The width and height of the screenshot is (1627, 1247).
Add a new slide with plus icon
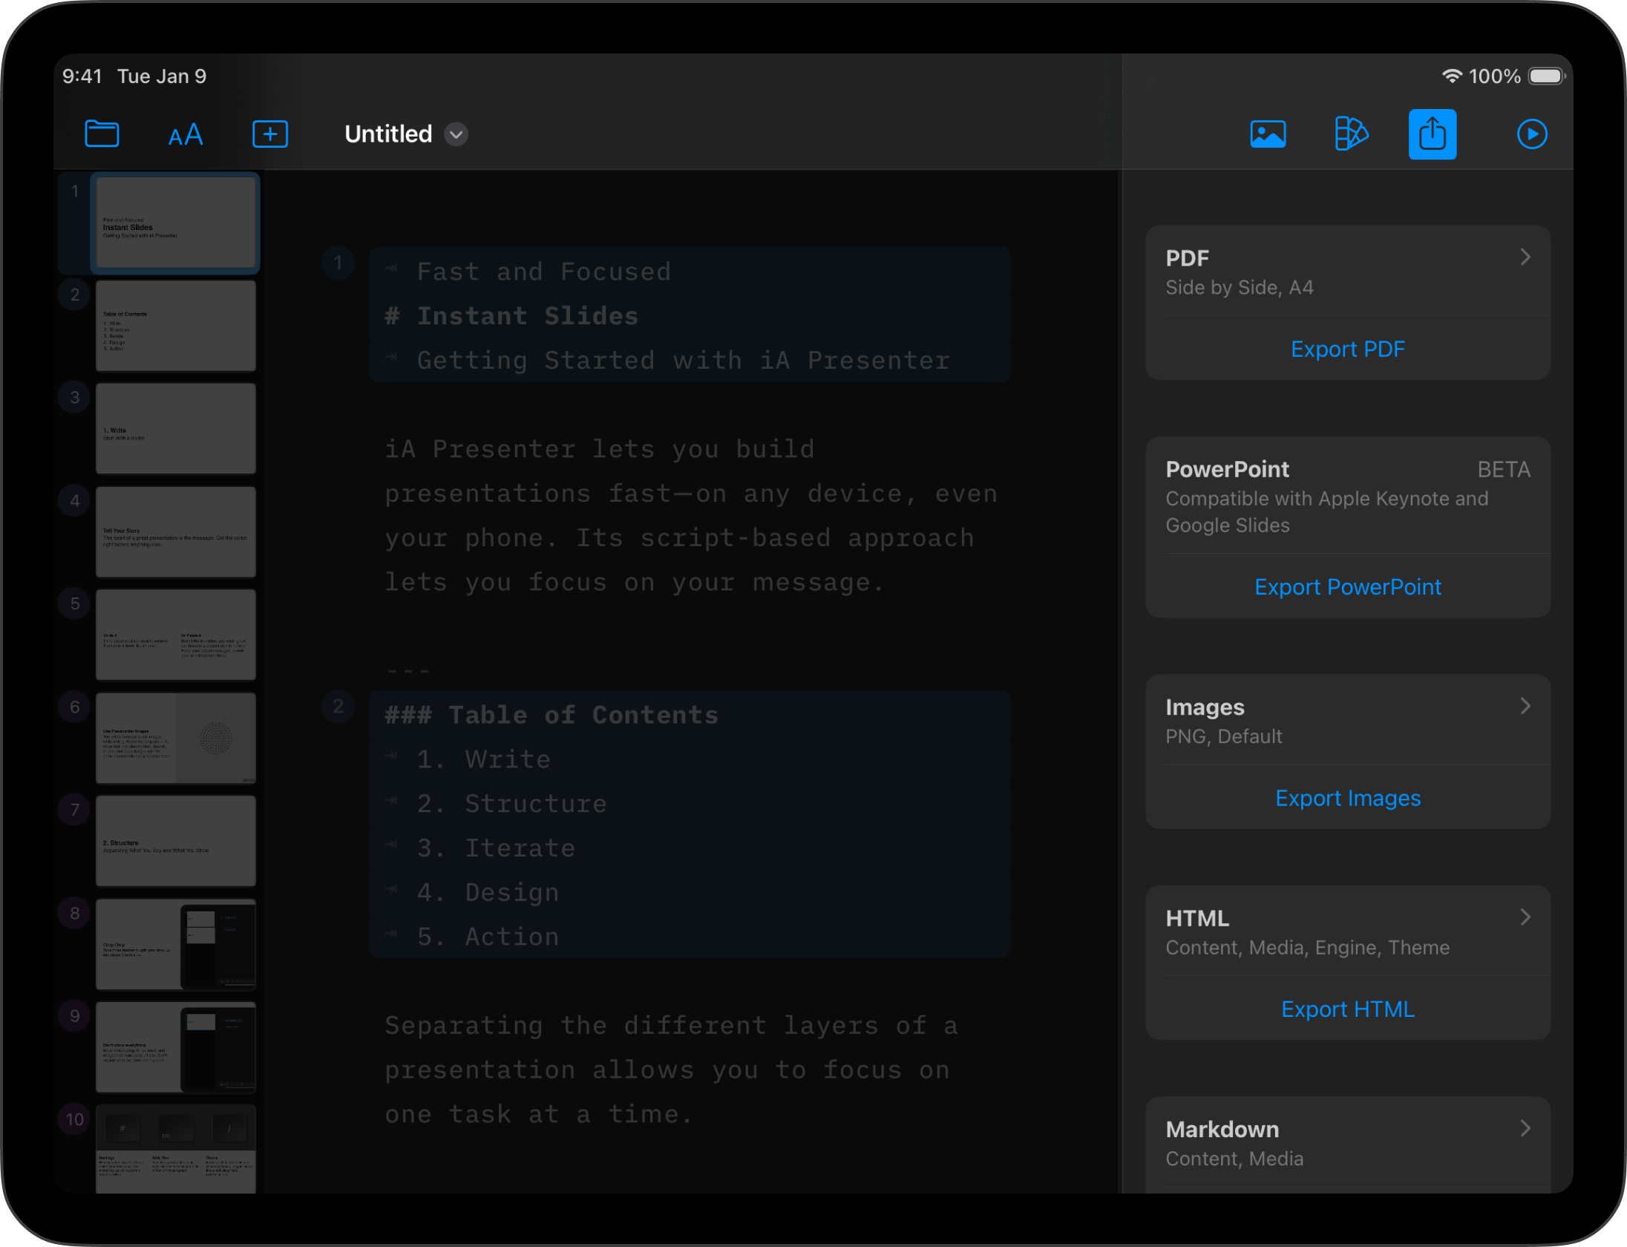pyautogui.click(x=270, y=134)
